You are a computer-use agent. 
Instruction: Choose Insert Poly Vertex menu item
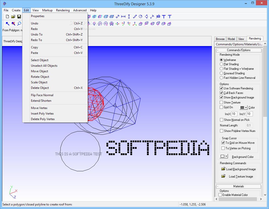[x=55, y=113]
